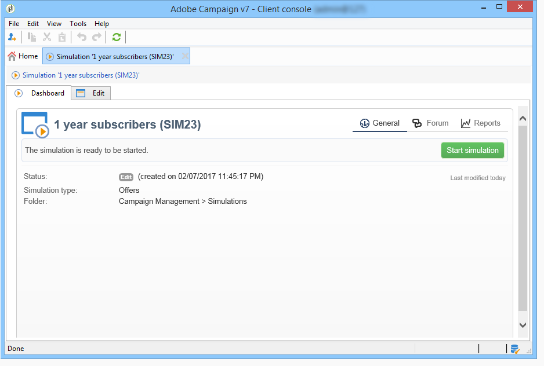The width and height of the screenshot is (544, 366).
Task: Click the Redo arrow icon
Action: 97,37
